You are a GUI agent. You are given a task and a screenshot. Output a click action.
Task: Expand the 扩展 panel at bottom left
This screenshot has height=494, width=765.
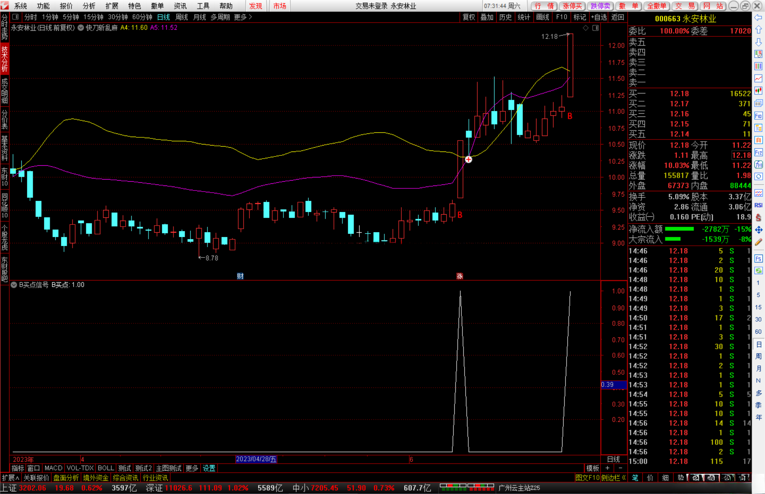point(10,478)
